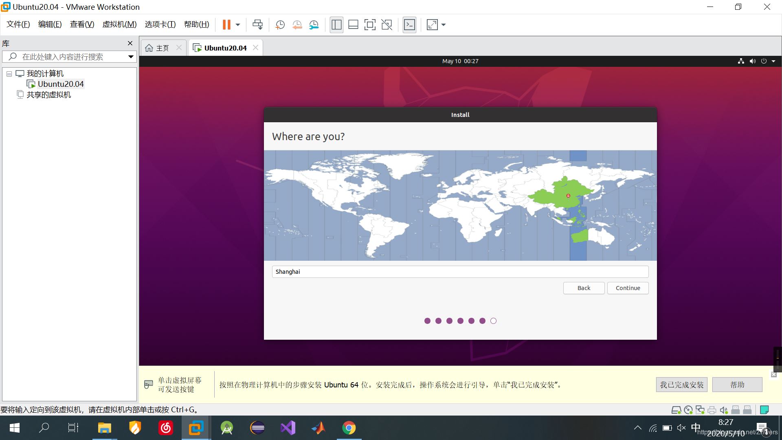Collapse the 我的计算机 tree node
Screen dimensions: 782x440
pyautogui.click(x=9, y=74)
